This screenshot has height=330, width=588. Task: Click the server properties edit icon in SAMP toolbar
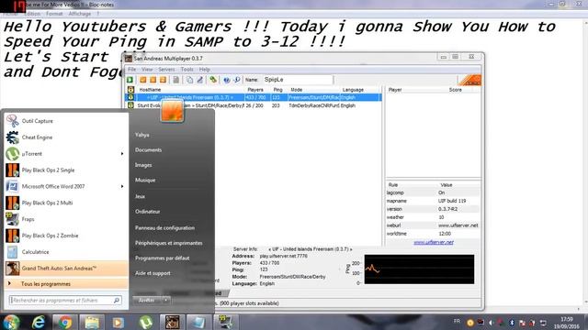200,80
